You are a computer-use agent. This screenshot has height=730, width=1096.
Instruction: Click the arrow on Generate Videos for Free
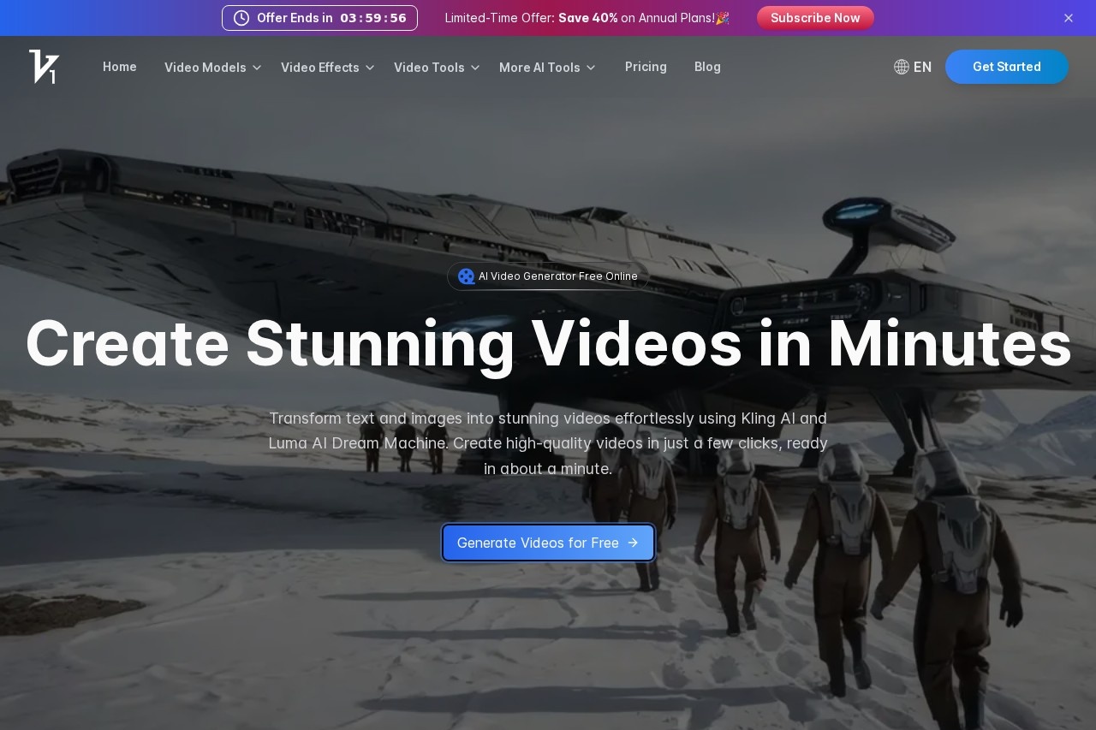click(x=633, y=543)
